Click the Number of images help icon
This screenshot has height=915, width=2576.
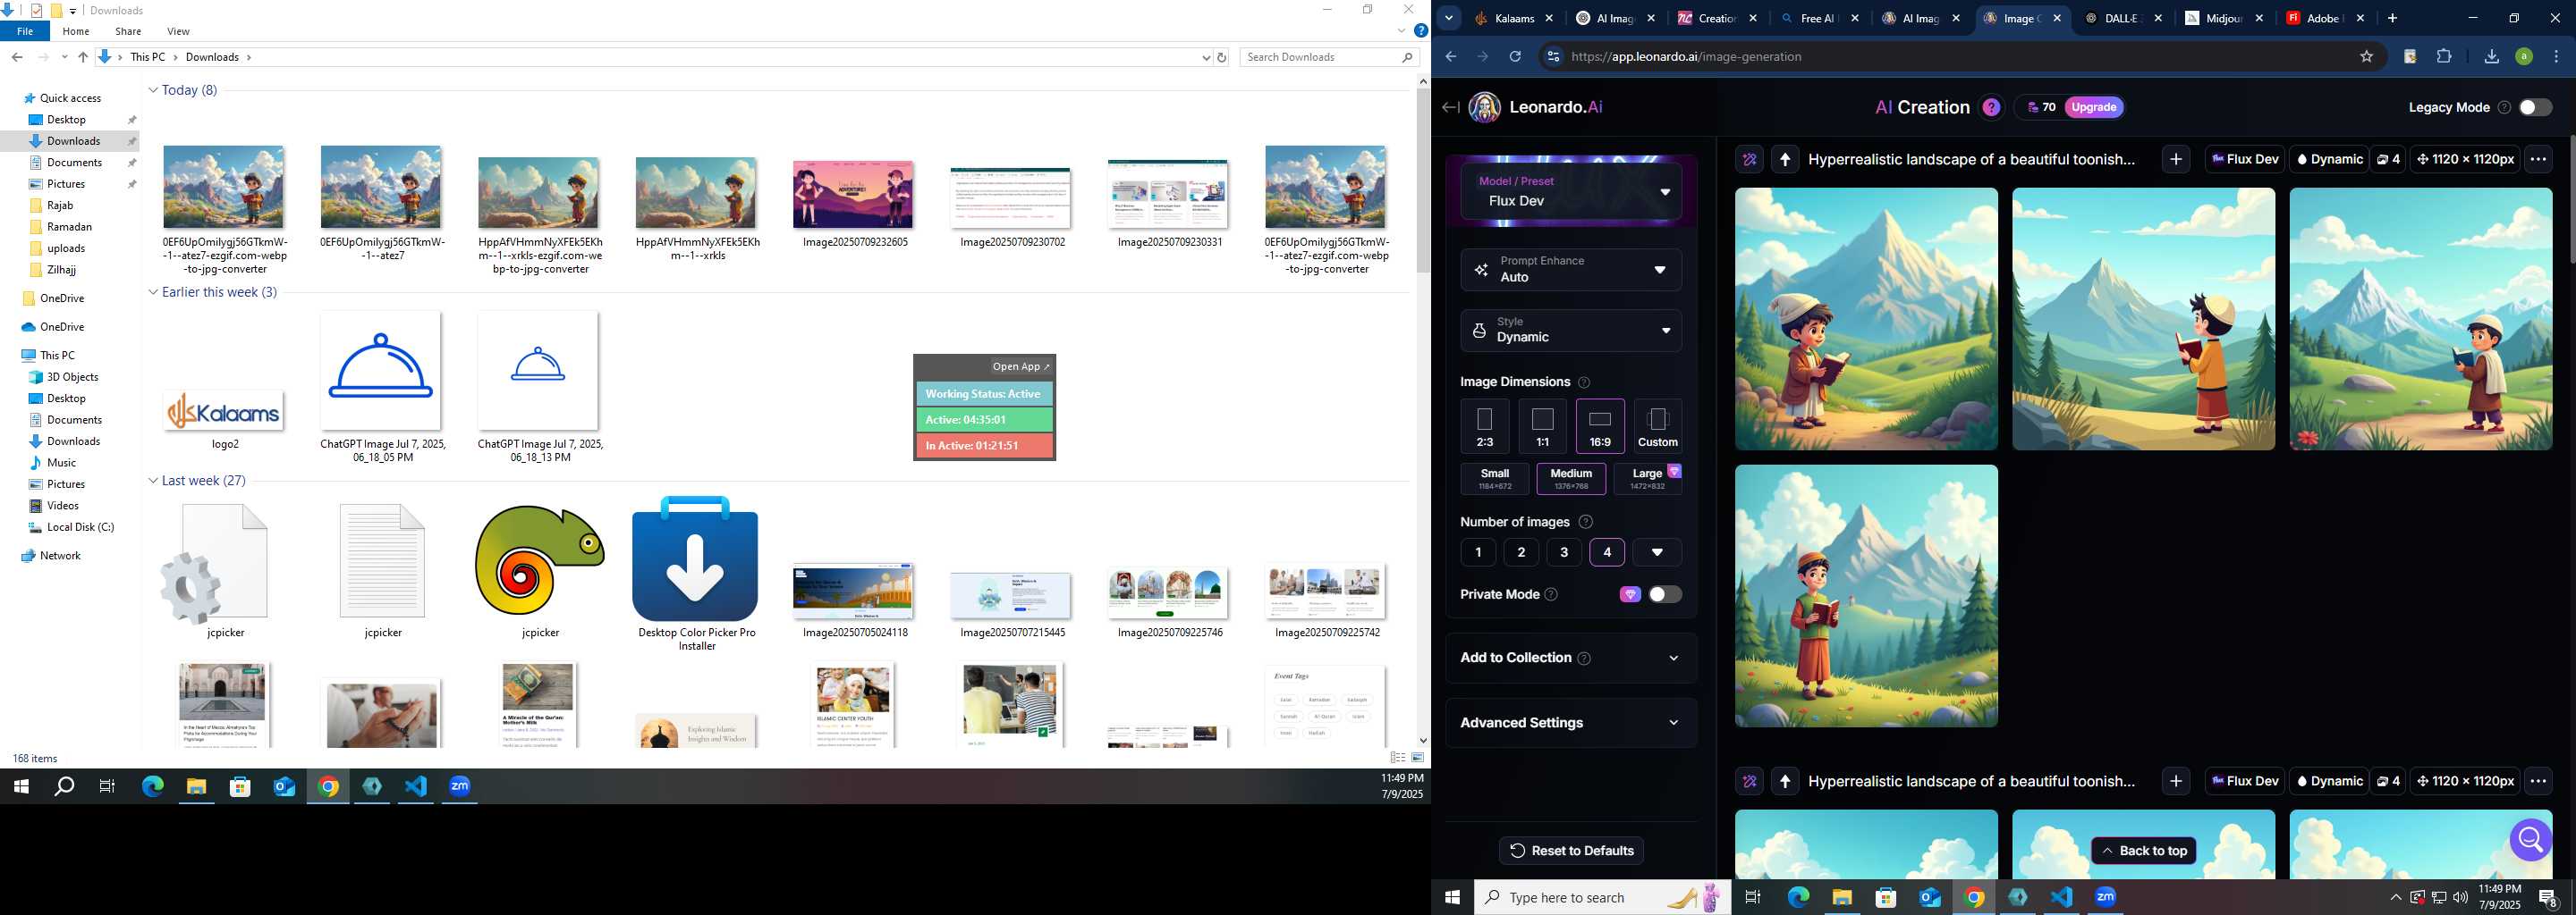tap(1585, 523)
